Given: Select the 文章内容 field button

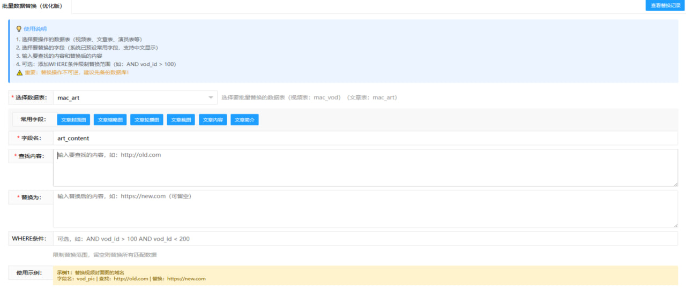Looking at the screenshot, I should (x=213, y=120).
